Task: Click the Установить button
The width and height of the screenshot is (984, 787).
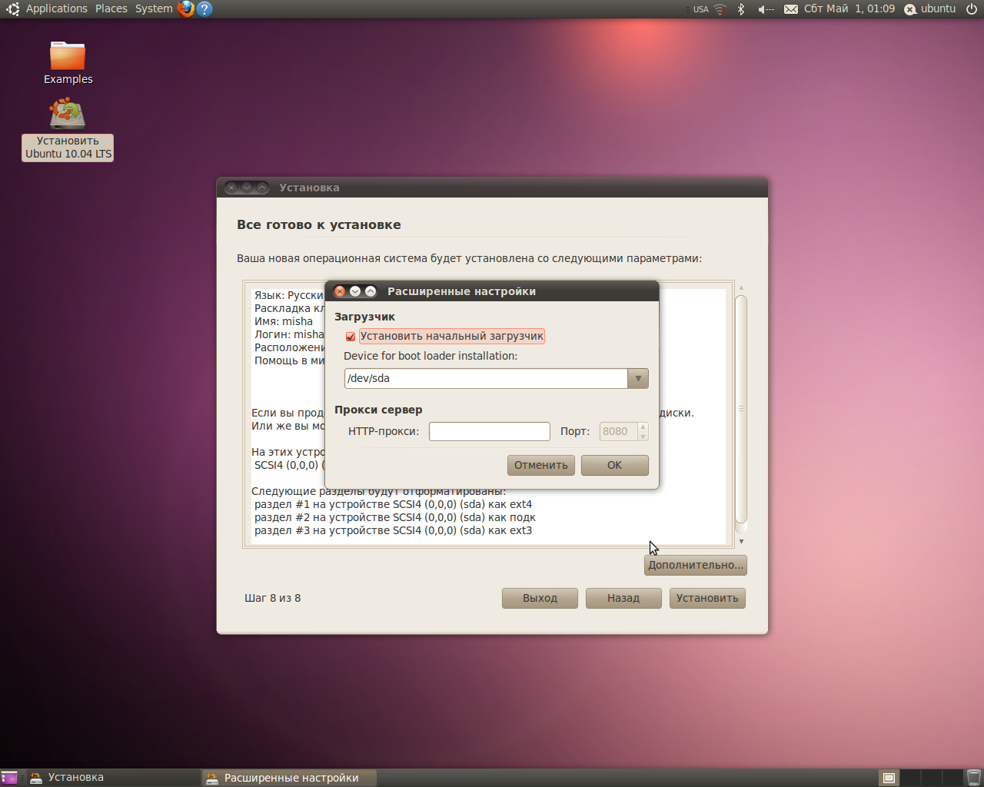Action: point(707,598)
